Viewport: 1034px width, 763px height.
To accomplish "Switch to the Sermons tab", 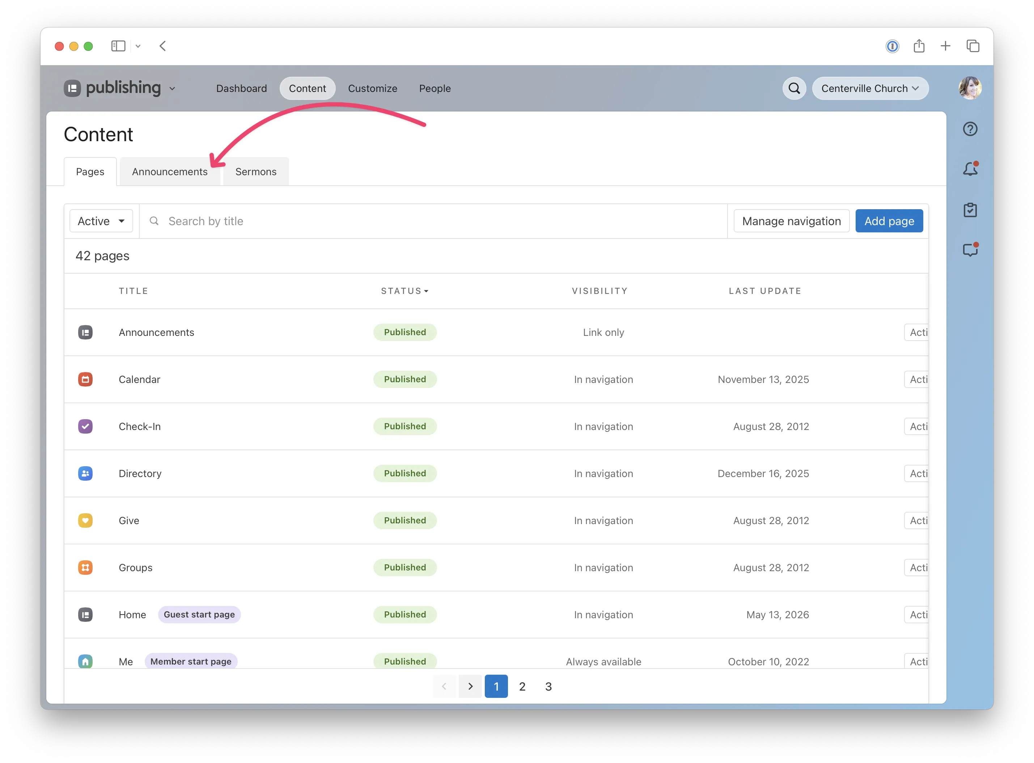I will (x=256, y=172).
